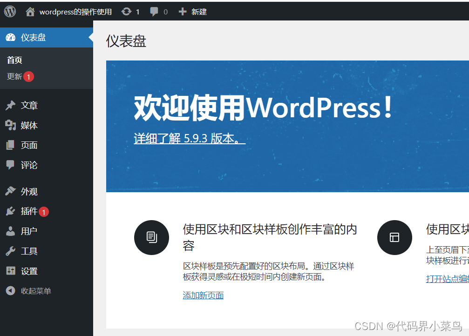Image resolution: width=469 pixels, height=336 pixels.
Task: Select the 仪表盘 dashboard gauge icon
Action: pos(12,38)
